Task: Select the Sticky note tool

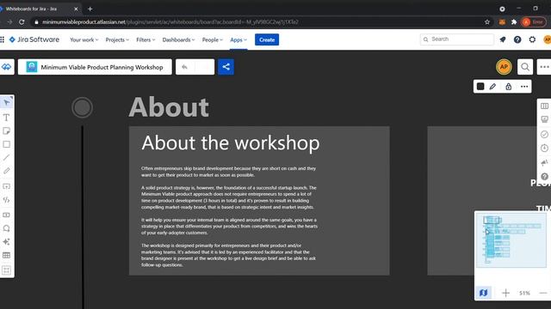Action: pyautogui.click(x=6, y=130)
